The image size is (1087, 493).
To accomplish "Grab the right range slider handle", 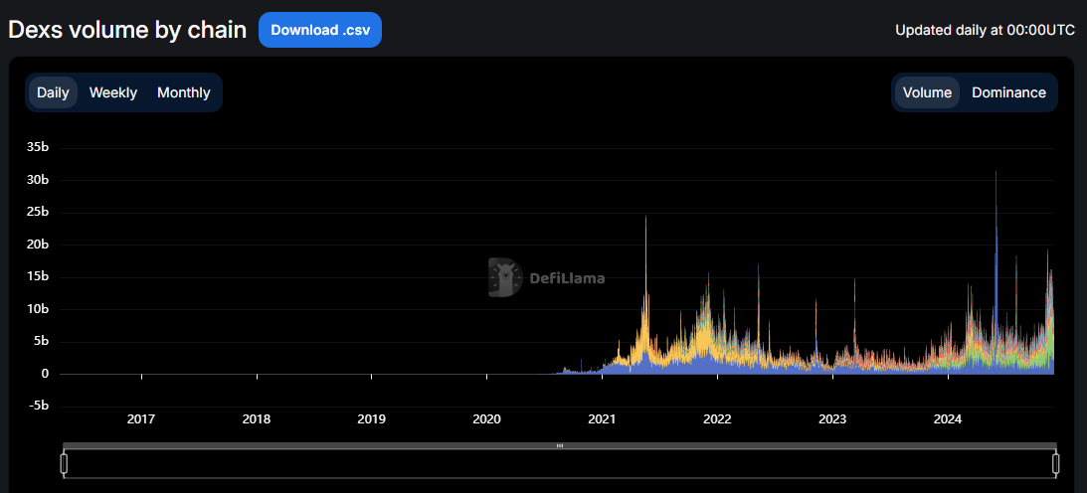I will 1056,463.
